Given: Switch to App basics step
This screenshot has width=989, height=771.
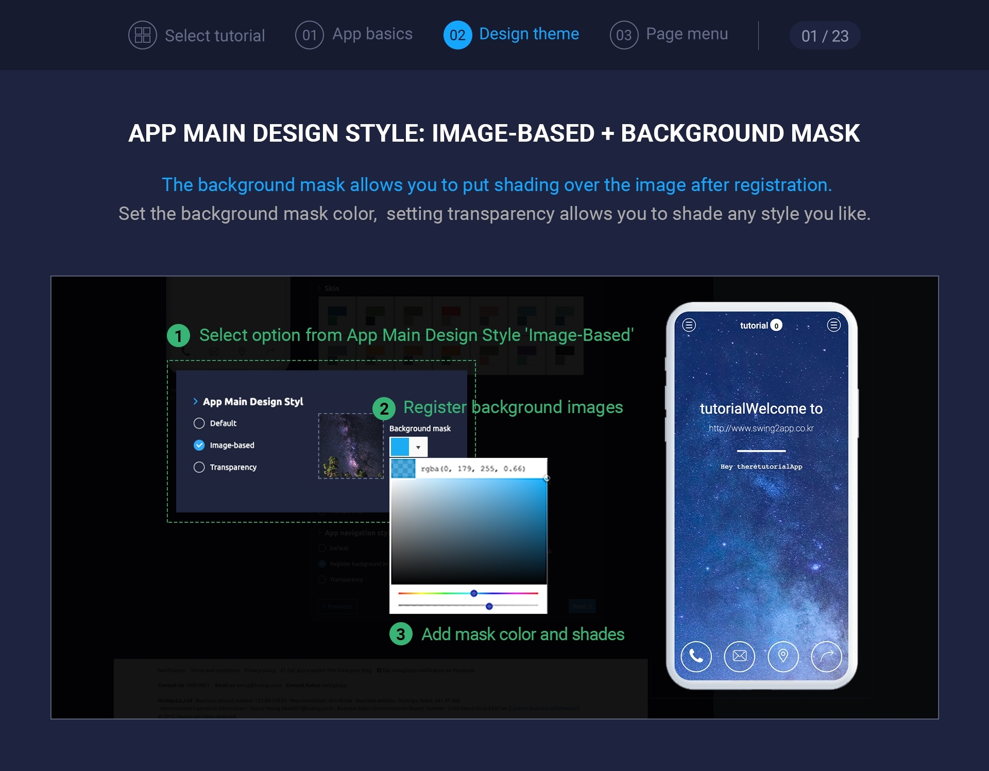Looking at the screenshot, I should tap(372, 34).
